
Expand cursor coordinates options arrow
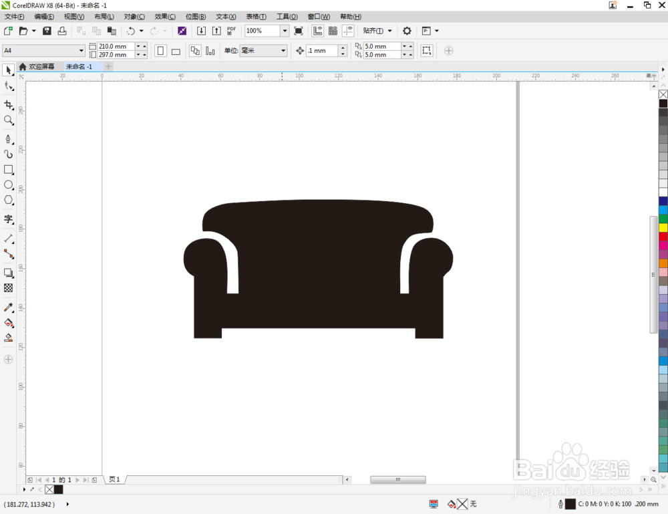click(x=67, y=504)
